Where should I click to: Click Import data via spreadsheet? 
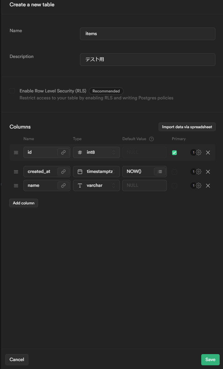(187, 127)
